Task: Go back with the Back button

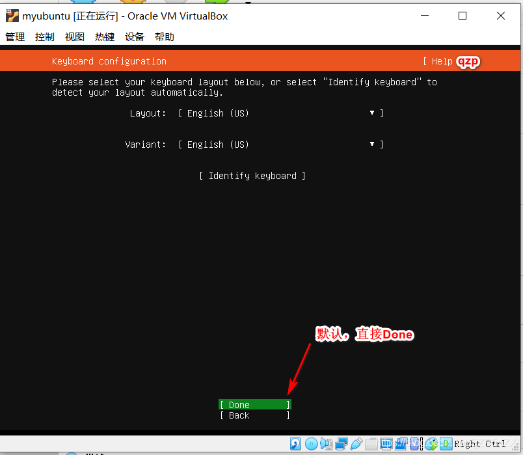Action: [x=255, y=415]
